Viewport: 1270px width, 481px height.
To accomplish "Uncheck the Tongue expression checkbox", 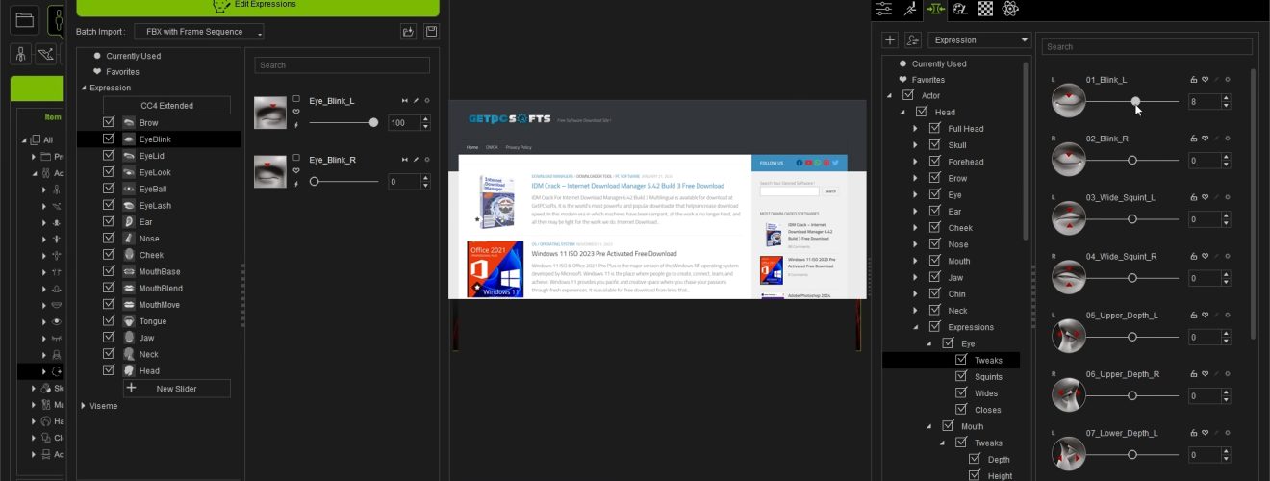I will 109,321.
